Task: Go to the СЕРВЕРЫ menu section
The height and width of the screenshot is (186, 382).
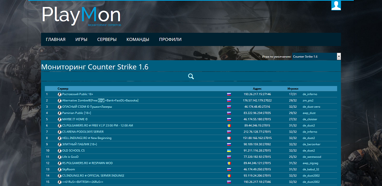Action: coord(107,39)
